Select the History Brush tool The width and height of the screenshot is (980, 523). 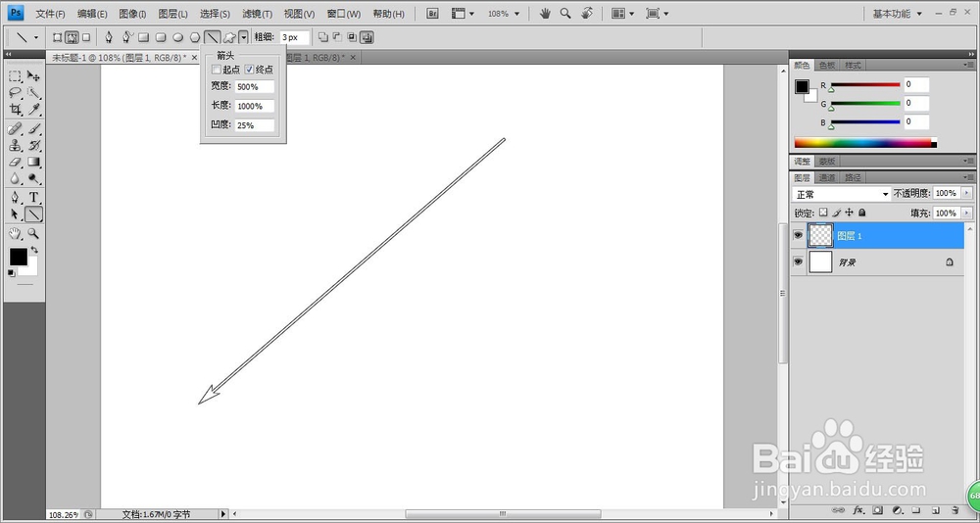(x=33, y=146)
